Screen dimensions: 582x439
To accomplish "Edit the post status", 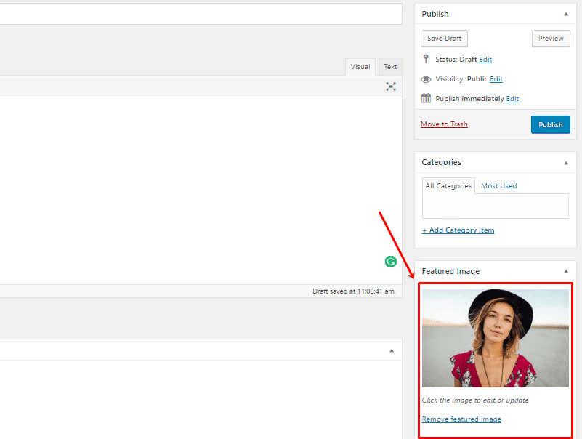I will pyautogui.click(x=485, y=60).
